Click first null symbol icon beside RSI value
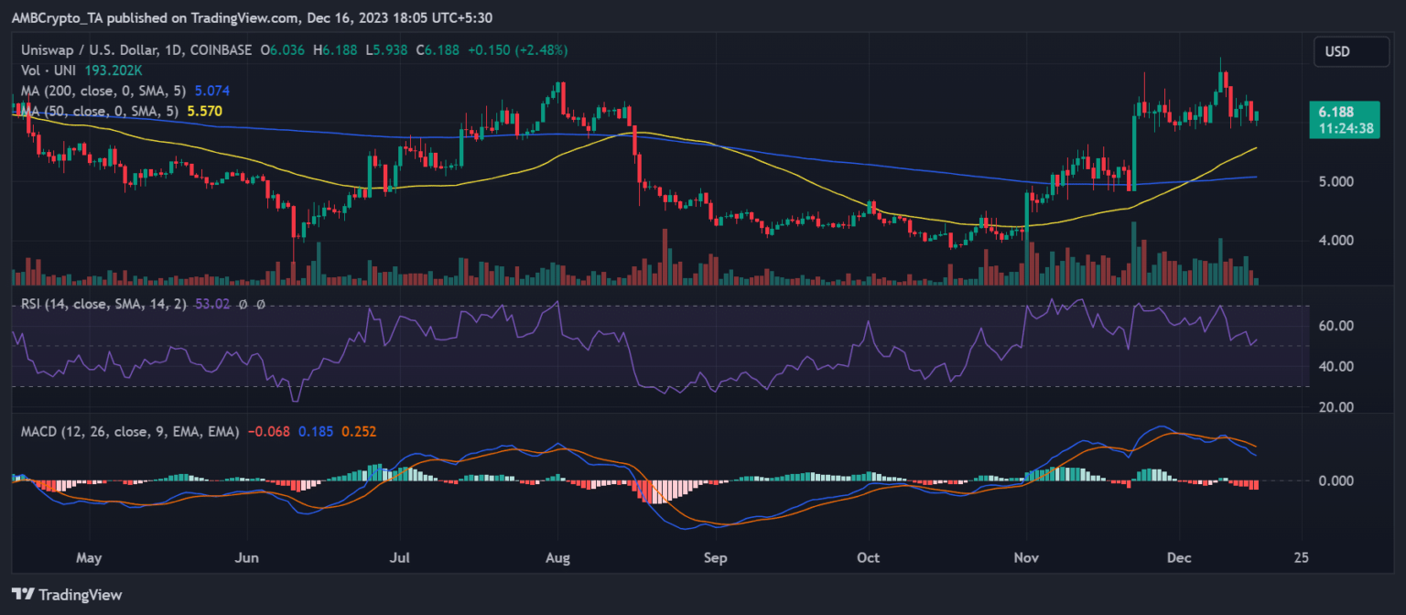This screenshot has width=1406, height=615. (x=243, y=305)
